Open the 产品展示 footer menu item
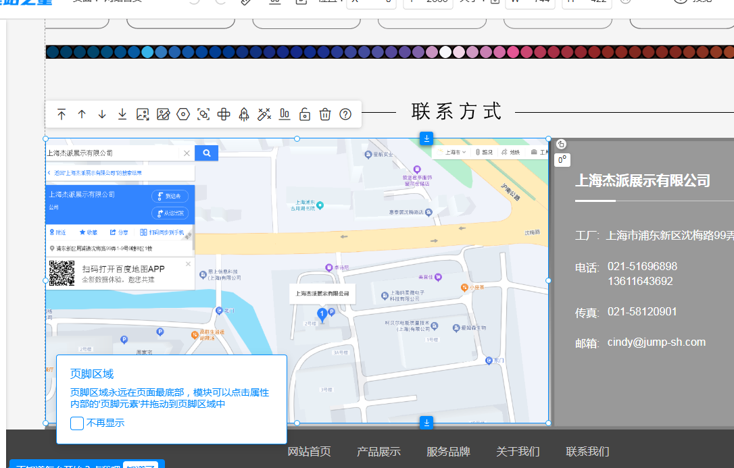The width and height of the screenshot is (734, 468). point(378,452)
